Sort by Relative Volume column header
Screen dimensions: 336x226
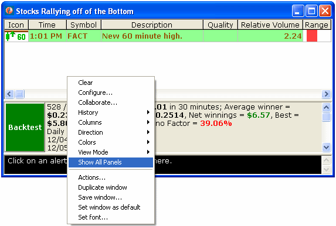[270, 25]
